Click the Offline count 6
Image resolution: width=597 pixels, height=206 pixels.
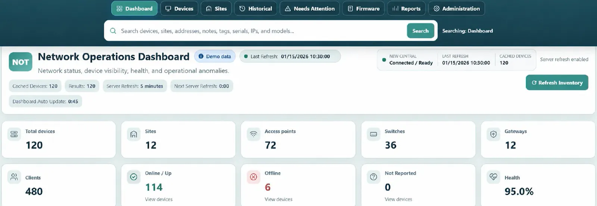268,187
